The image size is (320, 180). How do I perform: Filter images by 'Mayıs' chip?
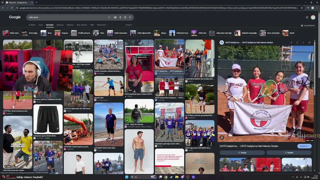point(160,33)
